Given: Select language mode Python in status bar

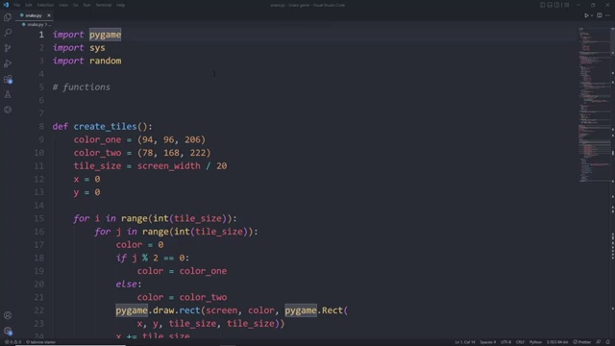Looking at the screenshot, I should tap(535, 342).
